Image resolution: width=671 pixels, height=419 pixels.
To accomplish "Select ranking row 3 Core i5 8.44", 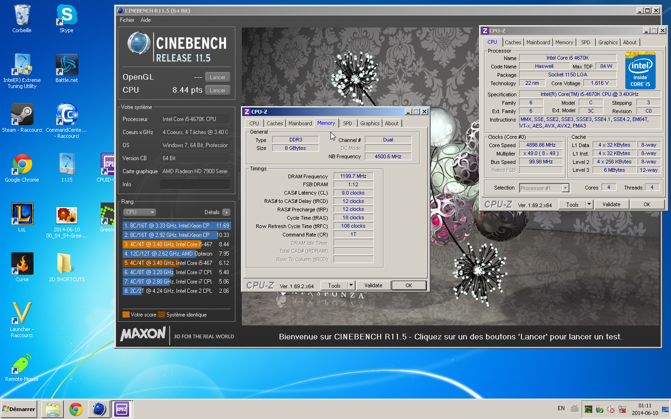I will pos(177,244).
